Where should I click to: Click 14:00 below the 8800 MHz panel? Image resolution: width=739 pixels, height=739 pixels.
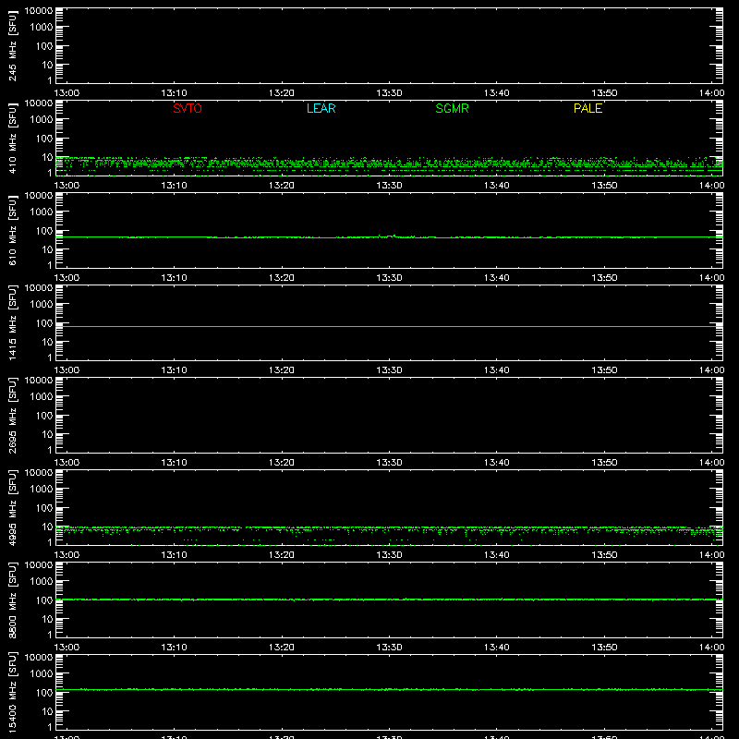coord(711,648)
